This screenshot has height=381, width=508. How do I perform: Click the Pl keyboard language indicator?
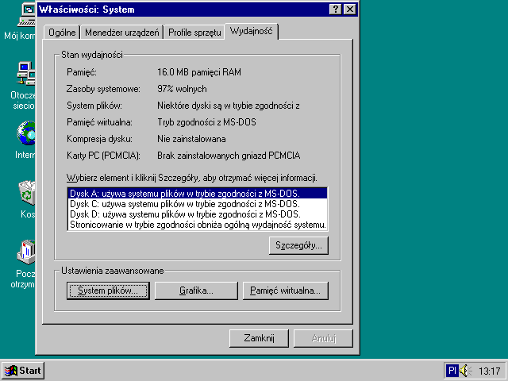(x=452, y=371)
